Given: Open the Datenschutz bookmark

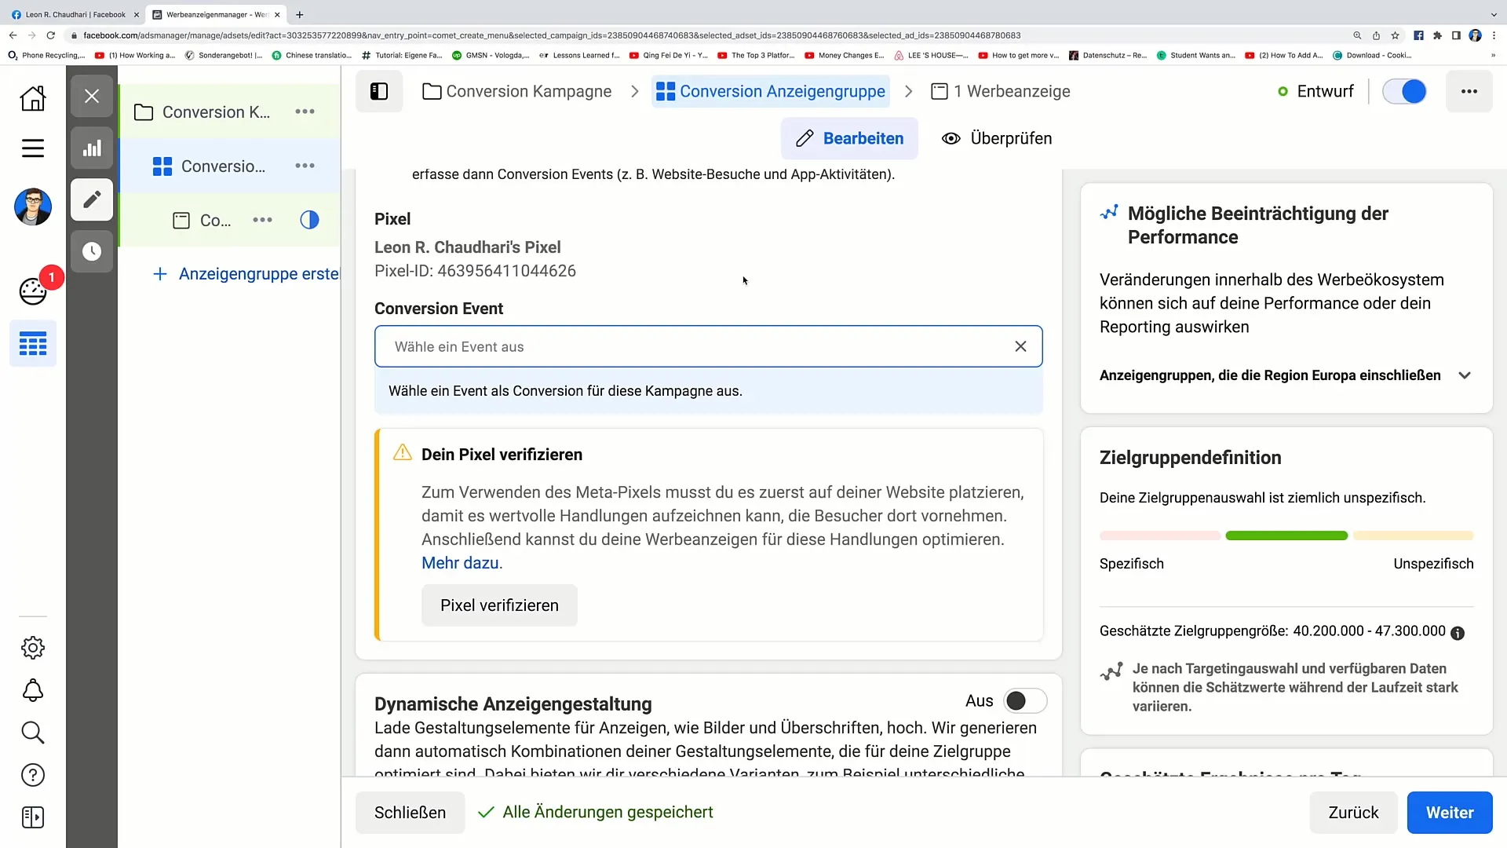Looking at the screenshot, I should coord(1107,55).
